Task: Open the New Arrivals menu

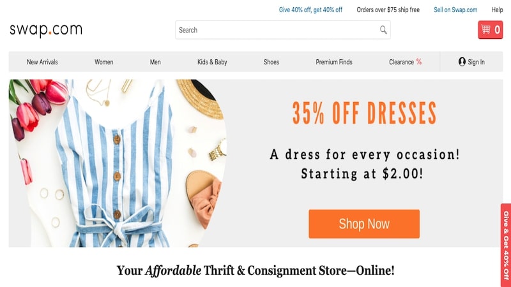Action: 42,62
